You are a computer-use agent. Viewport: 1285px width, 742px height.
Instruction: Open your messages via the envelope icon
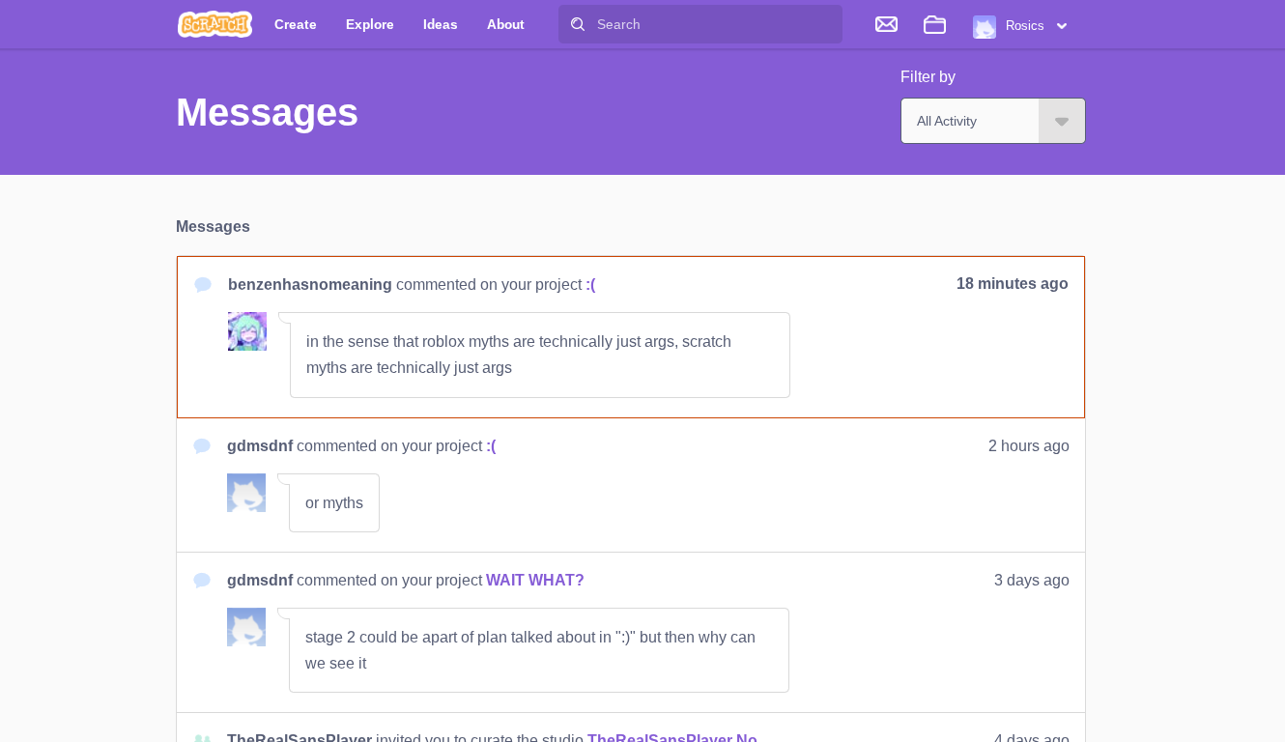pos(886,25)
